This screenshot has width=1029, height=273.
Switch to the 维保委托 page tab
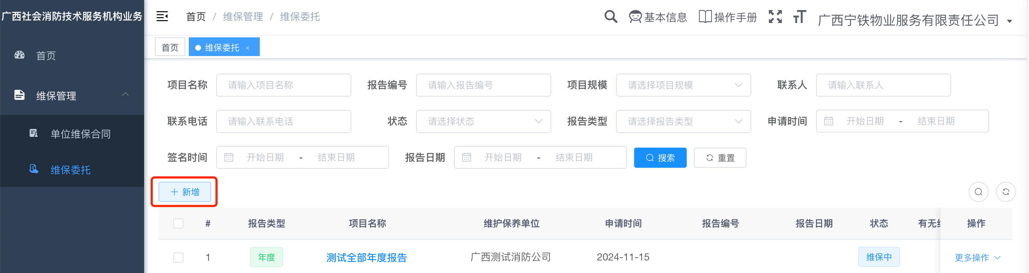[x=224, y=47]
